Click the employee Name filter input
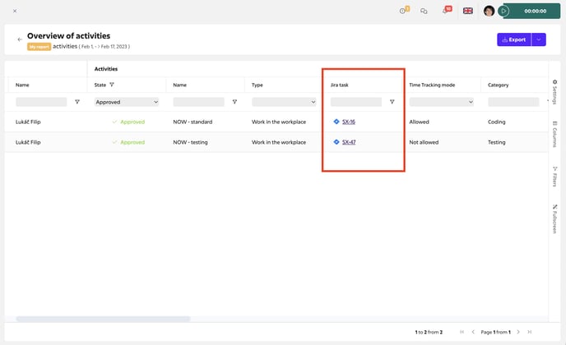This screenshot has width=566, height=345. [x=41, y=102]
